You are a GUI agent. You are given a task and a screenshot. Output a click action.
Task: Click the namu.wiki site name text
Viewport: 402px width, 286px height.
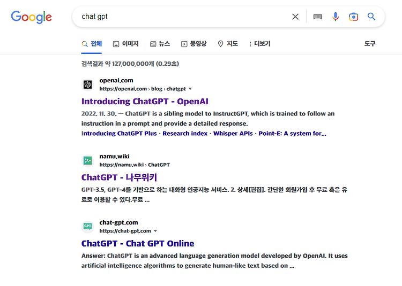tap(114, 157)
